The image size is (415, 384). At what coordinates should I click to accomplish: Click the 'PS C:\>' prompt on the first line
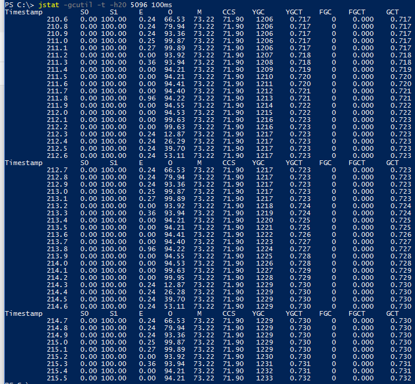click(19, 5)
